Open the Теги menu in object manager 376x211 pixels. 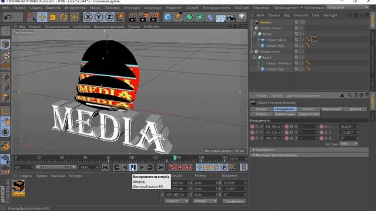[x=315, y=15]
